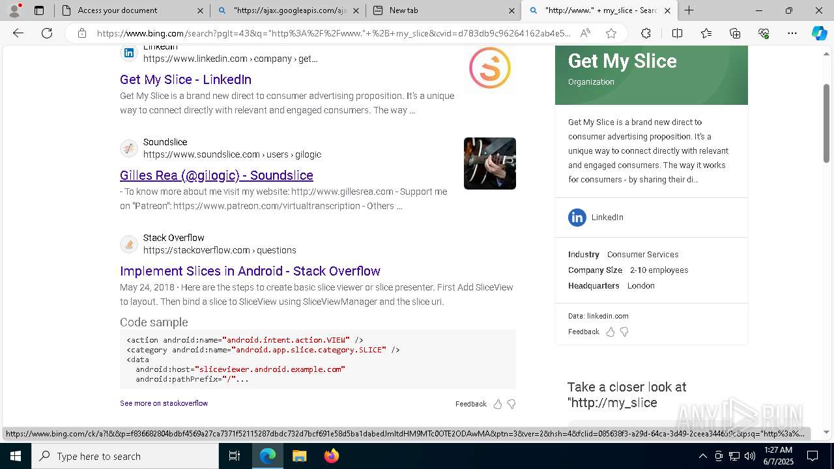Viewport: 834px width, 469px height.
Task: Click Headquarters London text
Action: tap(611, 286)
